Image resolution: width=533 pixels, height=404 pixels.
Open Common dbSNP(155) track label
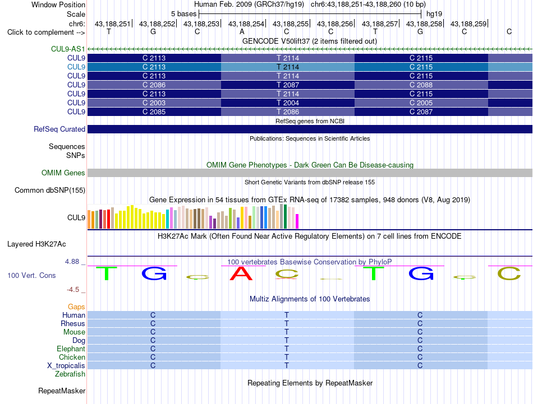click(x=50, y=190)
